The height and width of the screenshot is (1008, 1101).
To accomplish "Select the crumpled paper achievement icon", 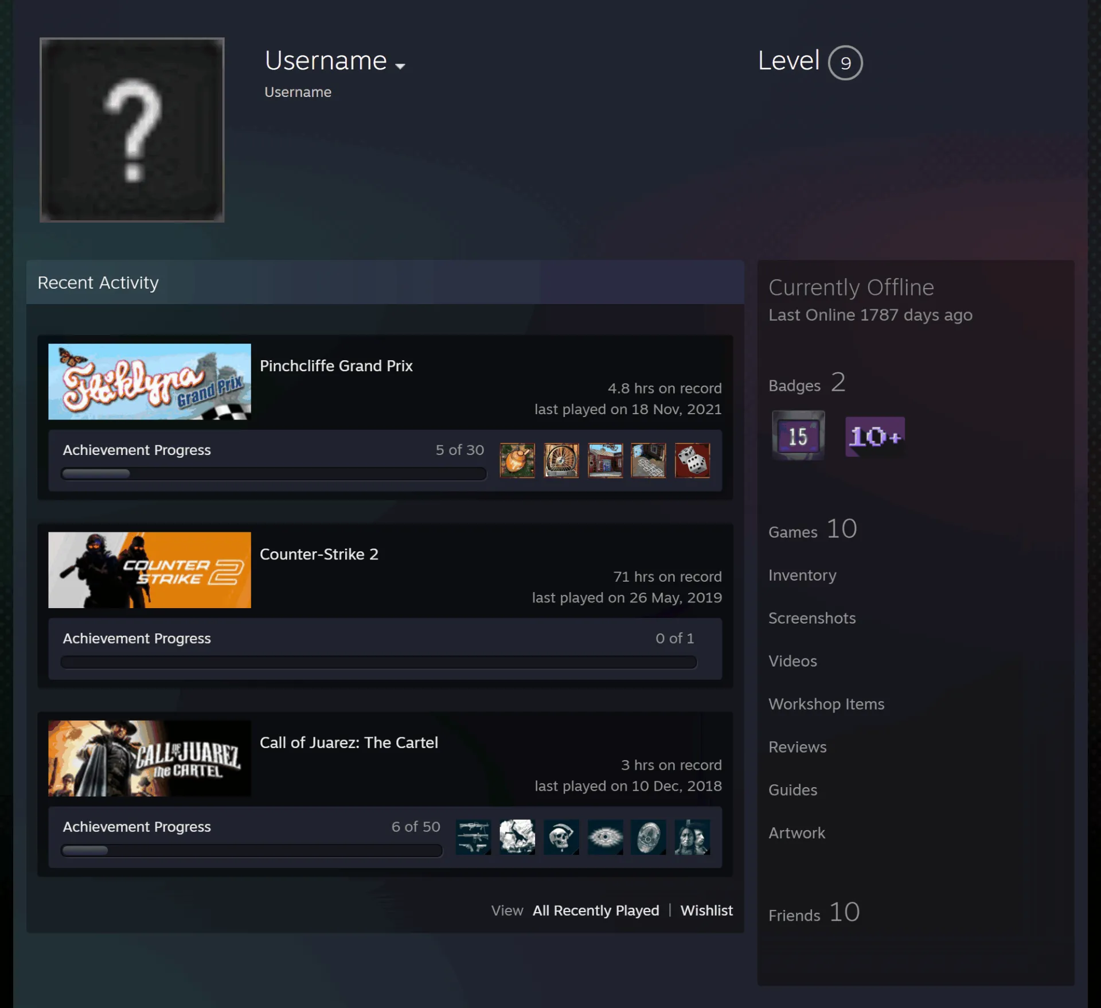I will 517,837.
